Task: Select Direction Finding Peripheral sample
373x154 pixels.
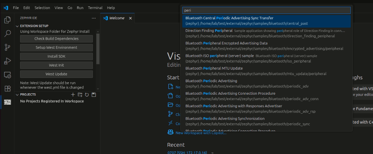Action: click(x=266, y=33)
